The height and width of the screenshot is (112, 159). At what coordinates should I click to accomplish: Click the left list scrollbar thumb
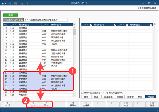pos(75,32)
